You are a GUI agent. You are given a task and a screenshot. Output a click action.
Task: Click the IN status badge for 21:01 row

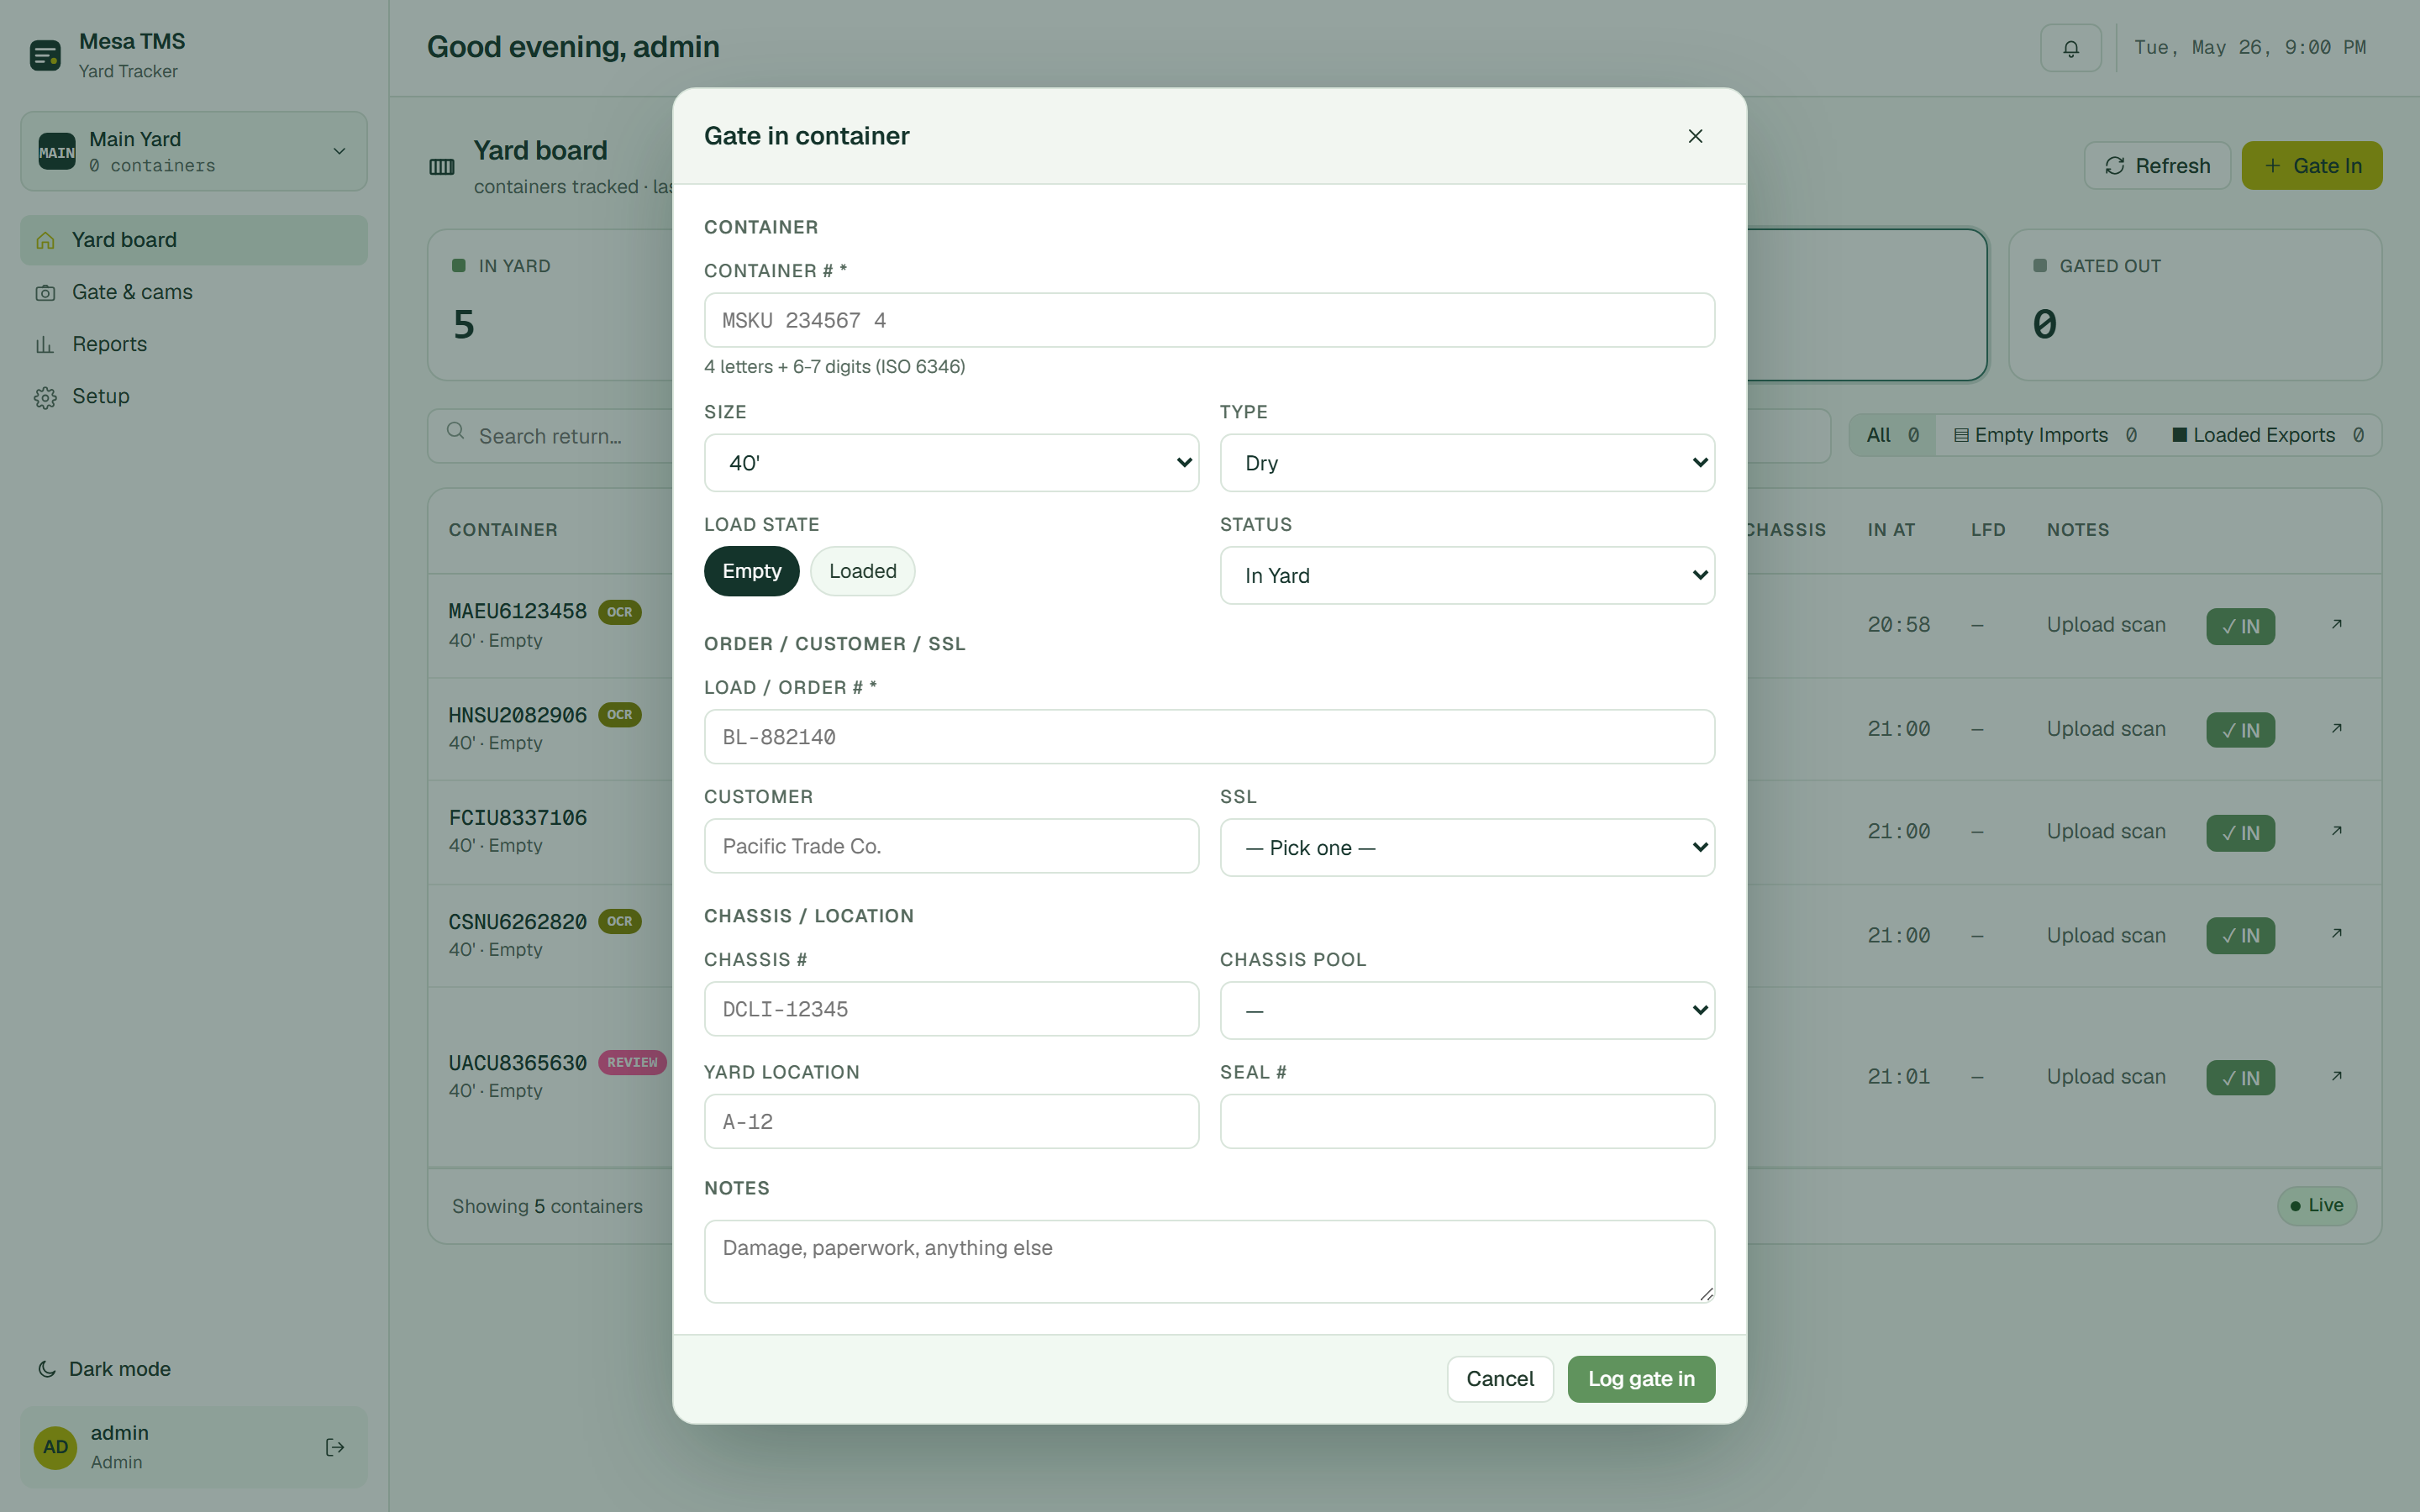click(2240, 1078)
